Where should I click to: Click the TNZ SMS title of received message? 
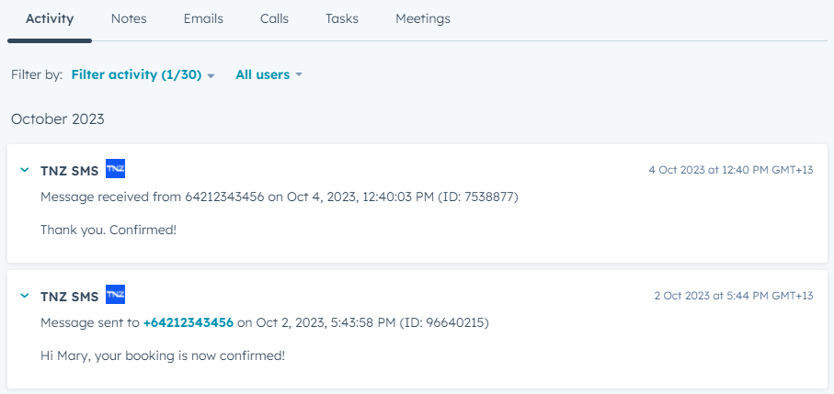(x=69, y=171)
